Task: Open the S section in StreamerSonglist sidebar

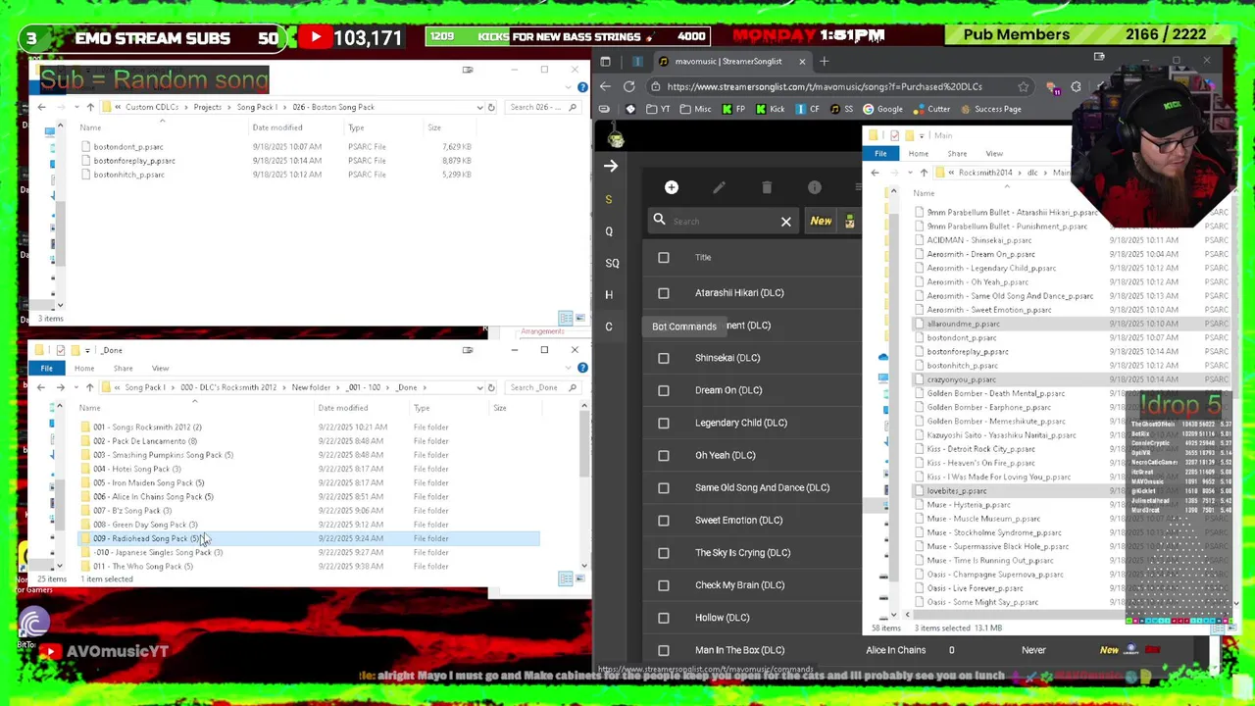Action: click(x=608, y=199)
